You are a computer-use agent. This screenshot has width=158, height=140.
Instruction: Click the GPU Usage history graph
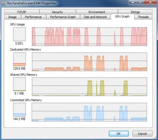(x=89, y=37)
